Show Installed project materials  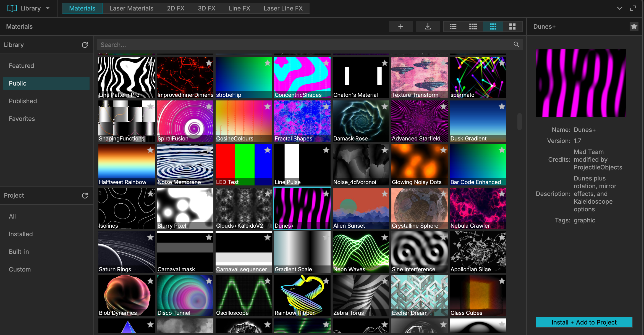click(x=46, y=234)
